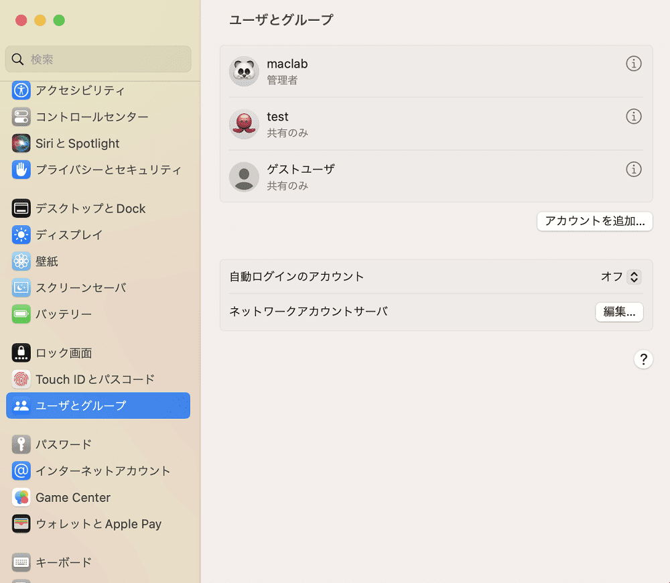Click アカウントを追加... button
This screenshot has width=670, height=583.
click(x=595, y=221)
